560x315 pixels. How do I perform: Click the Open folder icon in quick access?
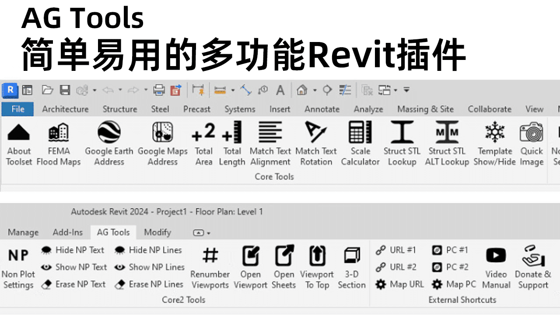47,90
